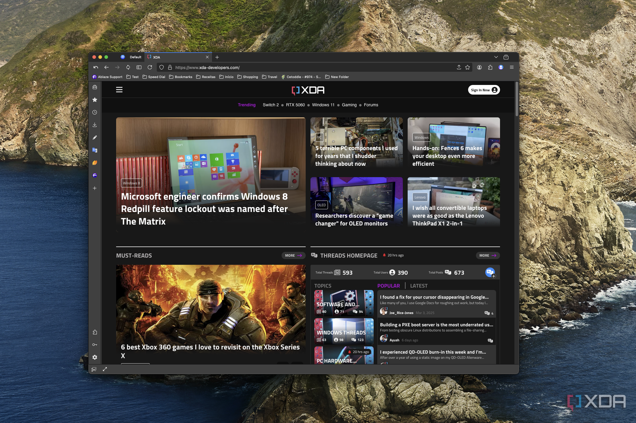The image size is (636, 423).
Task: Click the XDA logo in the site header
Action: click(308, 90)
